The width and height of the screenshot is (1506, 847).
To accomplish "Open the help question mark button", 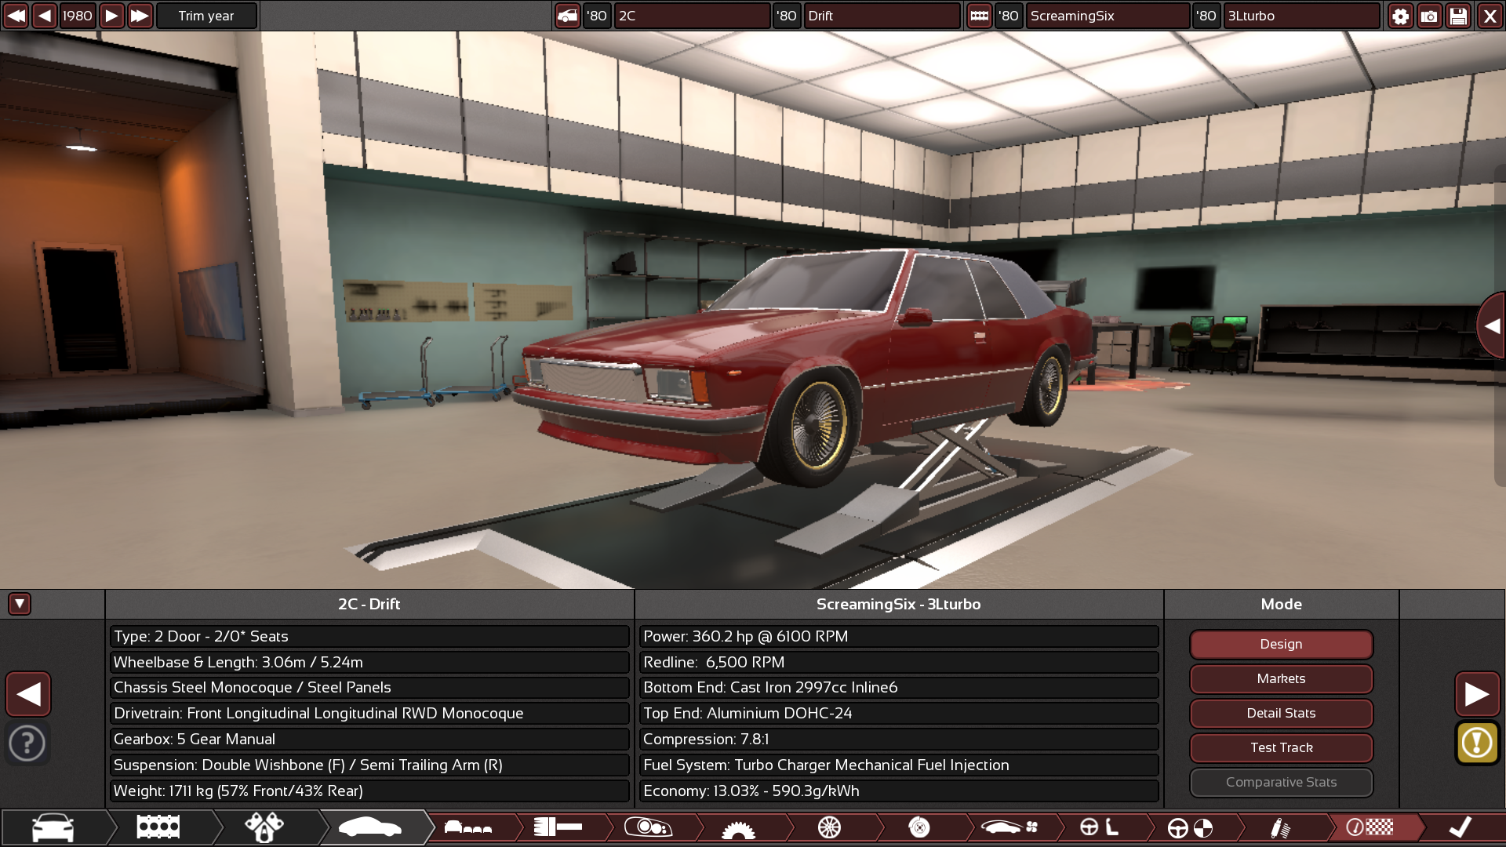I will click(27, 743).
